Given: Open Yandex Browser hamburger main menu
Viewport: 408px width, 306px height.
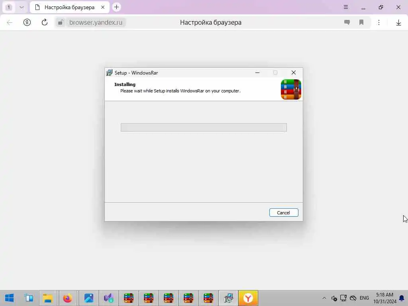Looking at the screenshot, I should click(346, 7).
